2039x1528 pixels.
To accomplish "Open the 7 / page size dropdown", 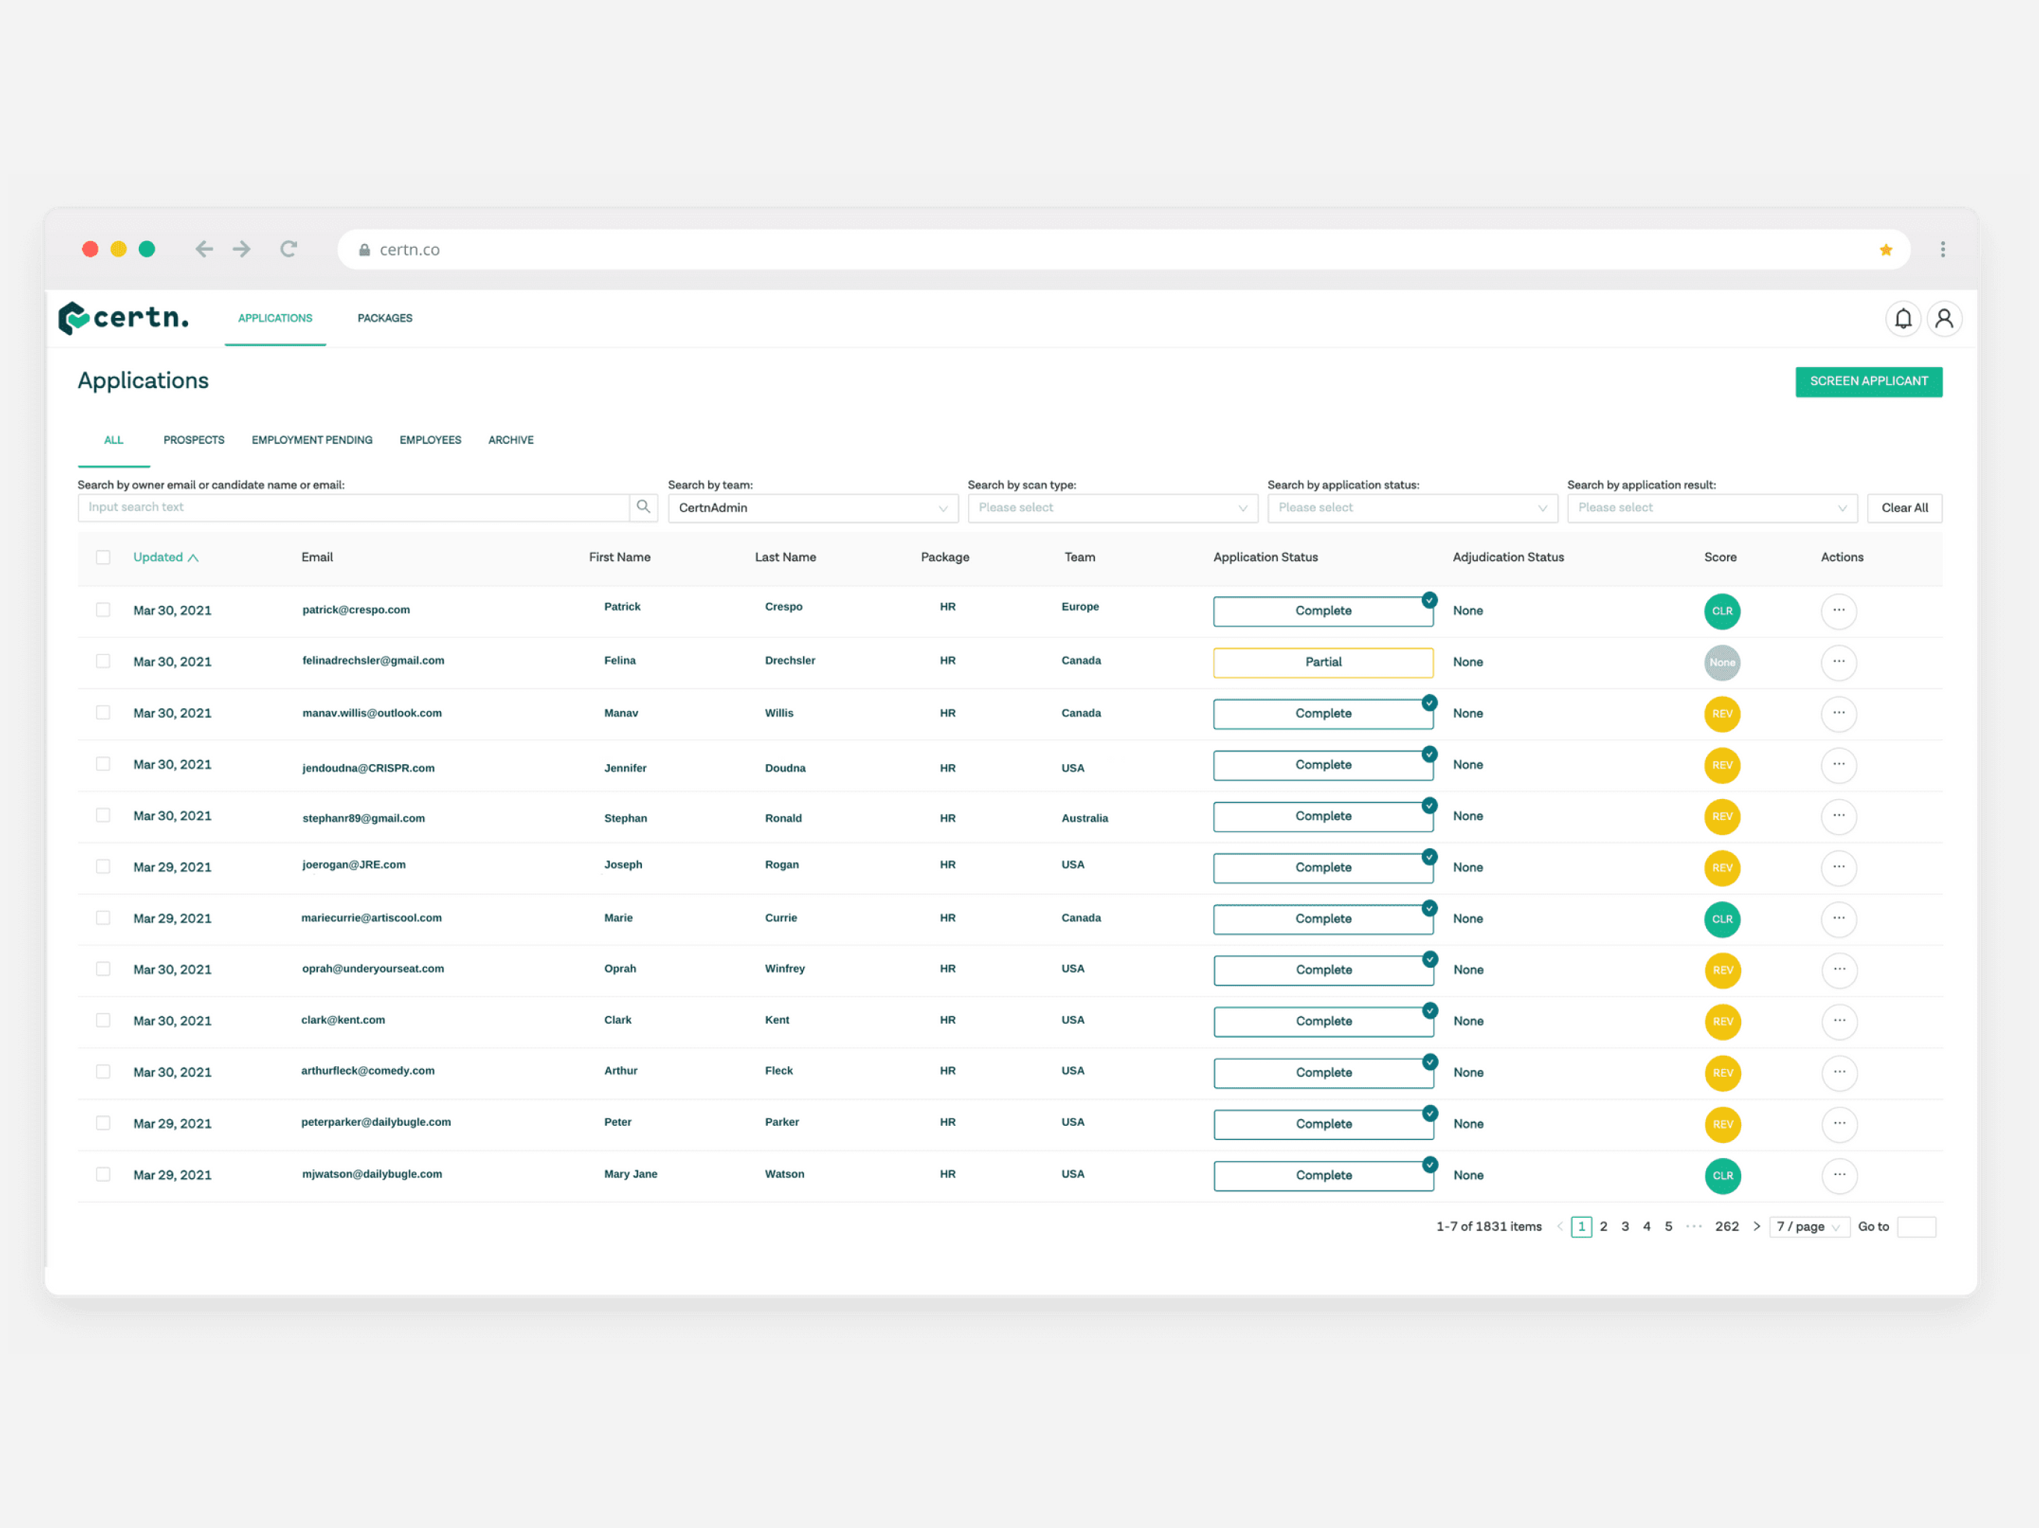I will (1808, 1227).
